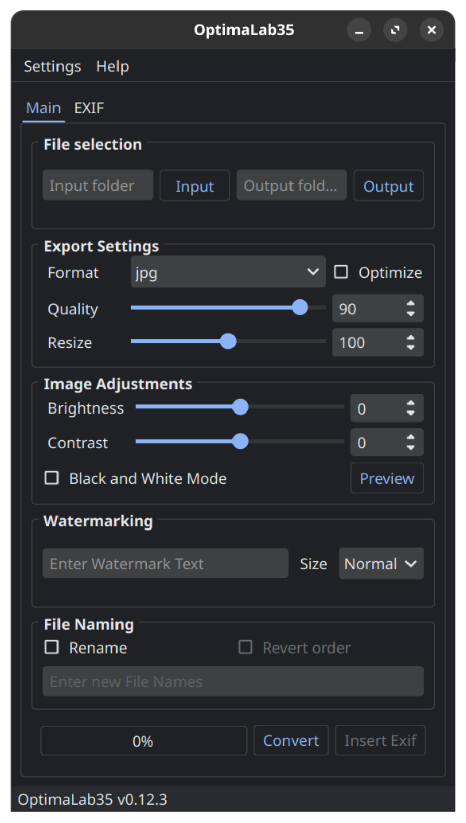
Task: Expand the watermark Size dropdown
Action: pyautogui.click(x=381, y=563)
